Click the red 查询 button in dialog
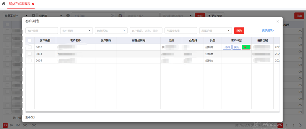The width and height of the screenshot is (306, 129). pyautogui.click(x=239, y=31)
